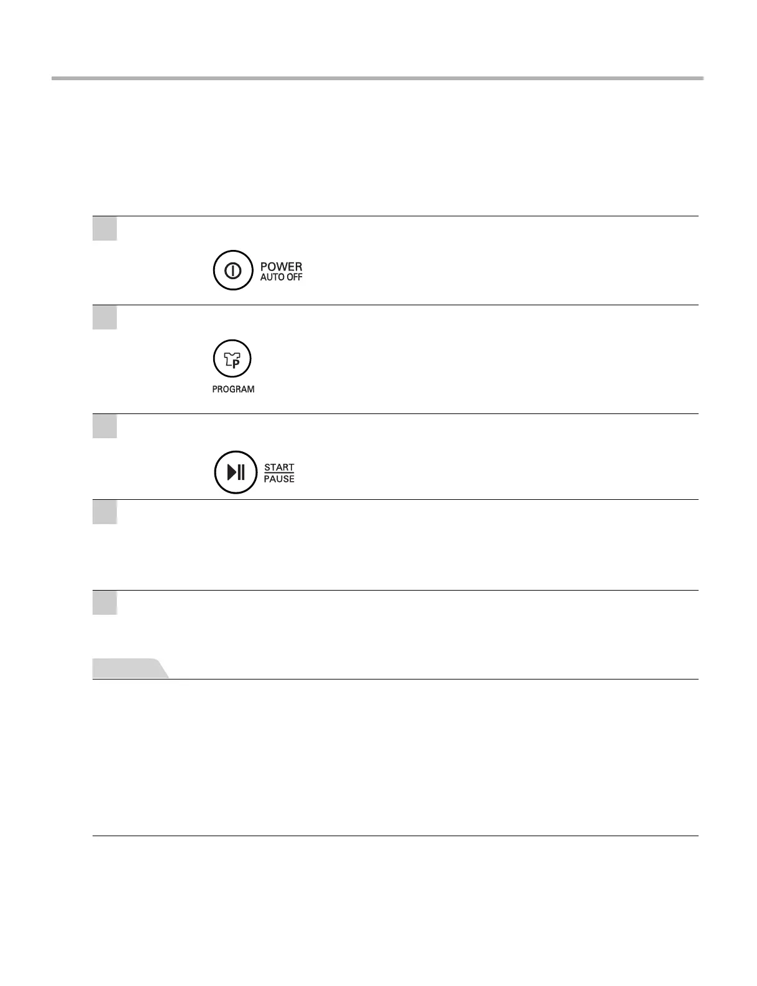Image resolution: width=757 pixels, height=986 pixels.
Task: Click the fifth gray step marker
Action: click(x=105, y=603)
